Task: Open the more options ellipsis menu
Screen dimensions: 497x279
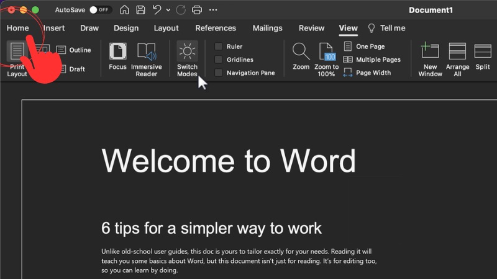Action: tap(214, 10)
